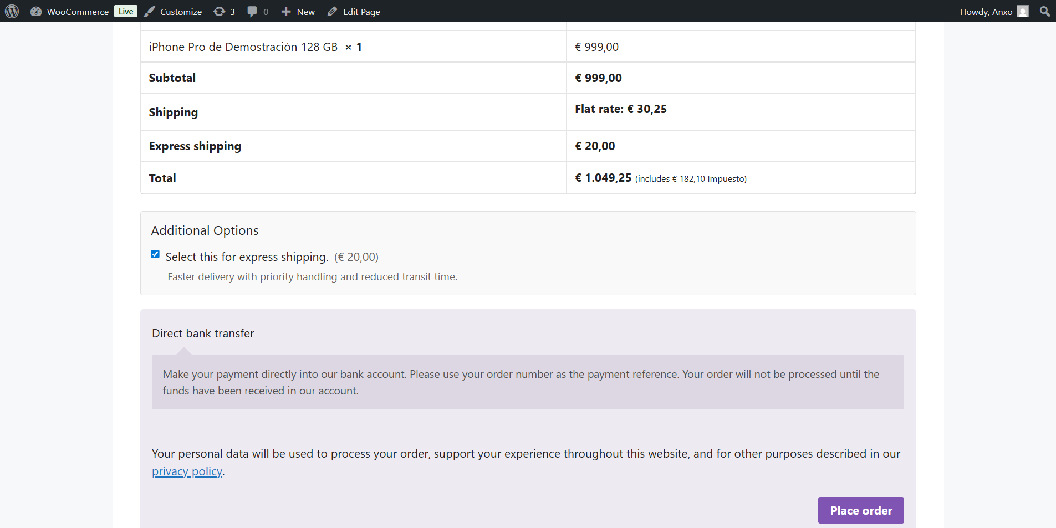Click the Place order button
1056x528 pixels.
coord(860,510)
